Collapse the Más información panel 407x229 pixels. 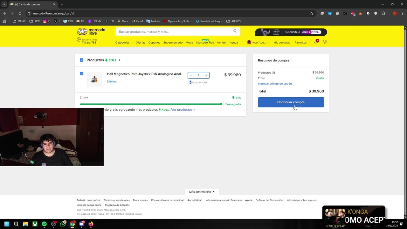202,192
